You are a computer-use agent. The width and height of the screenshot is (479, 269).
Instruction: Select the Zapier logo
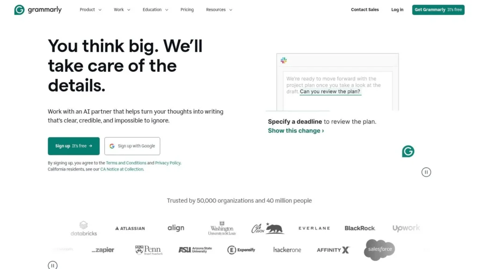[x=102, y=250]
